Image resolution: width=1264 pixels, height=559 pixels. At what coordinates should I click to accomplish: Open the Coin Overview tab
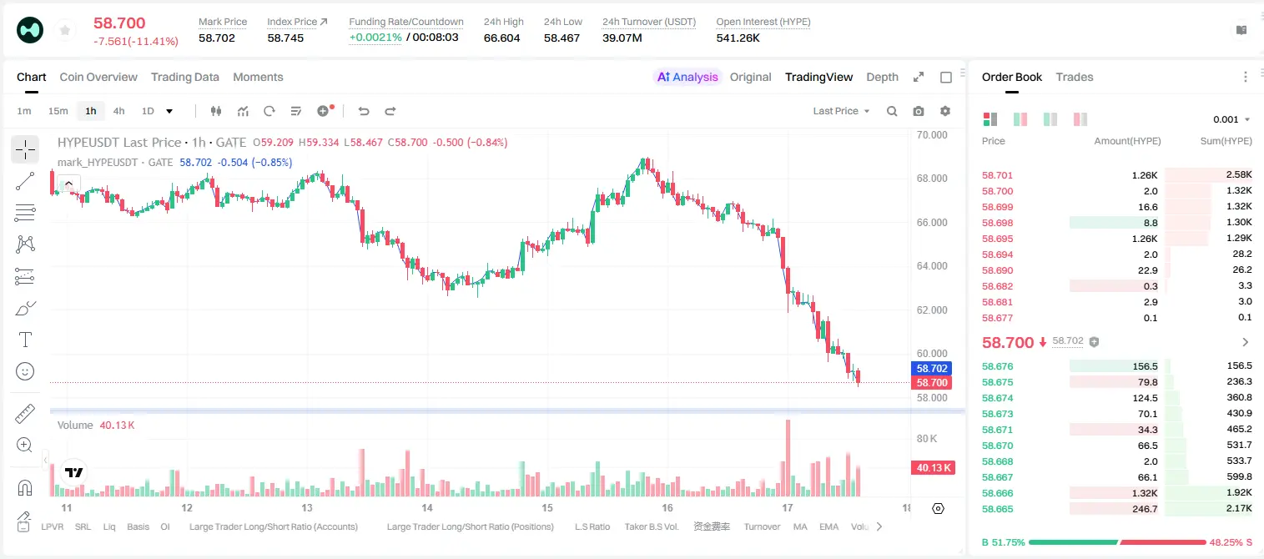tap(98, 77)
